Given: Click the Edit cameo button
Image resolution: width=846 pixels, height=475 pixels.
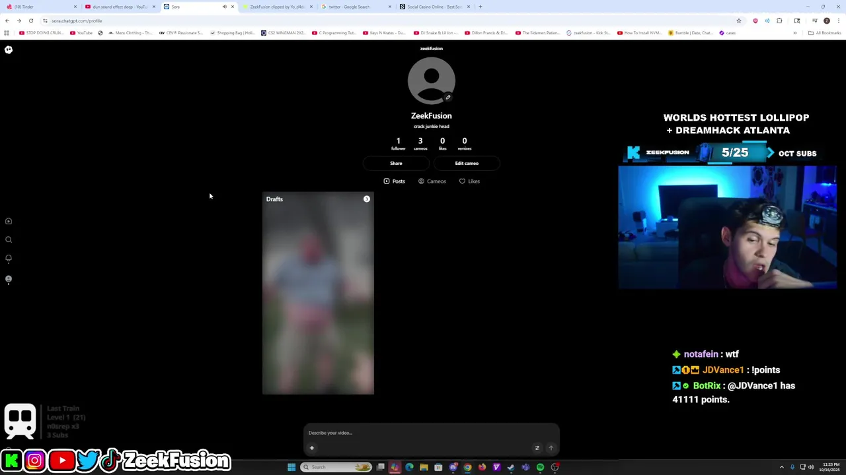Looking at the screenshot, I should pos(467,163).
